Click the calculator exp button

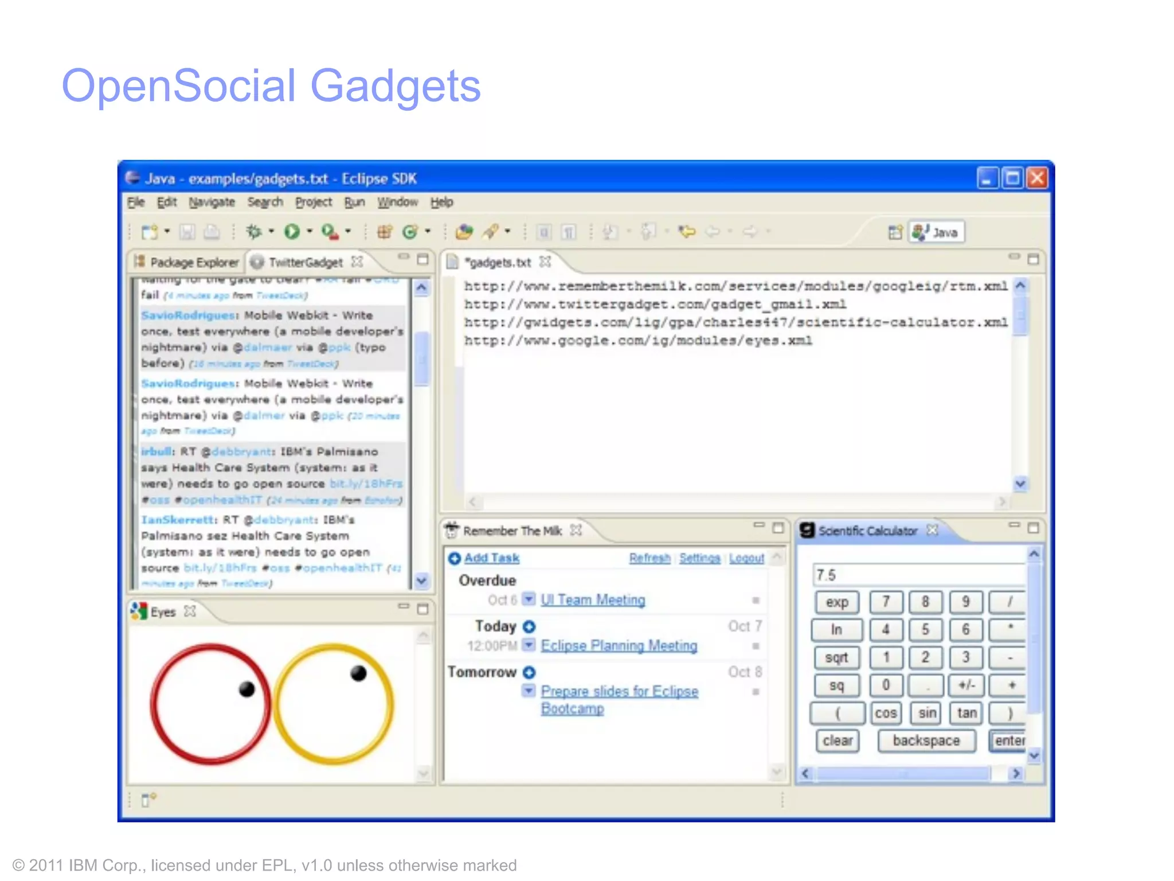point(837,602)
